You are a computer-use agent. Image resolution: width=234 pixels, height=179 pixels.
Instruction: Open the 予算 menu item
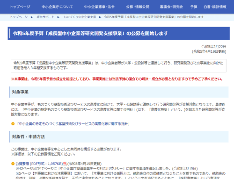pyautogui.click(x=194, y=7)
